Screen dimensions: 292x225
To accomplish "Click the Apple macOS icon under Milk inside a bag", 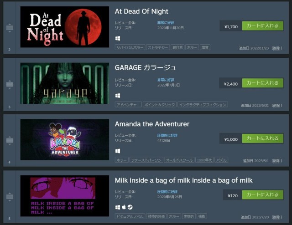I will coord(124,207).
